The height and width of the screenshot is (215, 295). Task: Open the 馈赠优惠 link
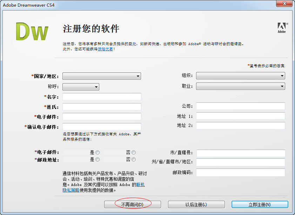pos(105,49)
